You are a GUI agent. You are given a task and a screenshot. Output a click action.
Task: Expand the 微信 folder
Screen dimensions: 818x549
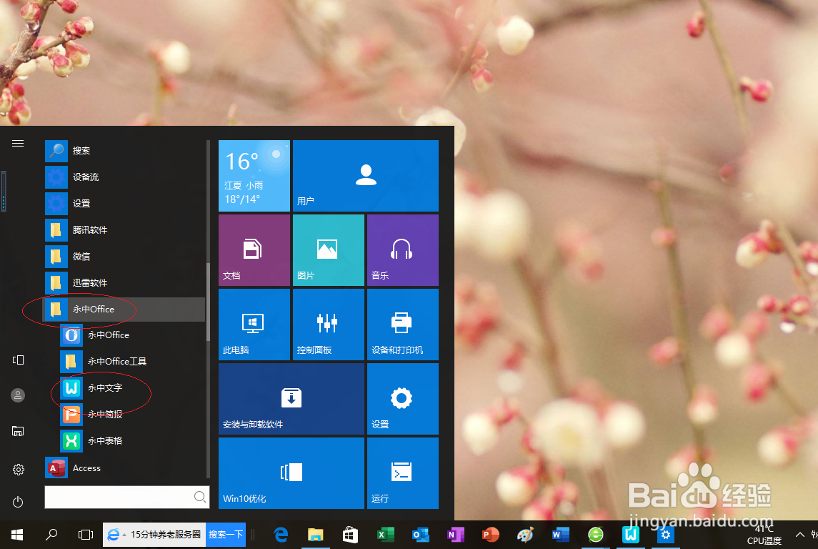[124, 256]
